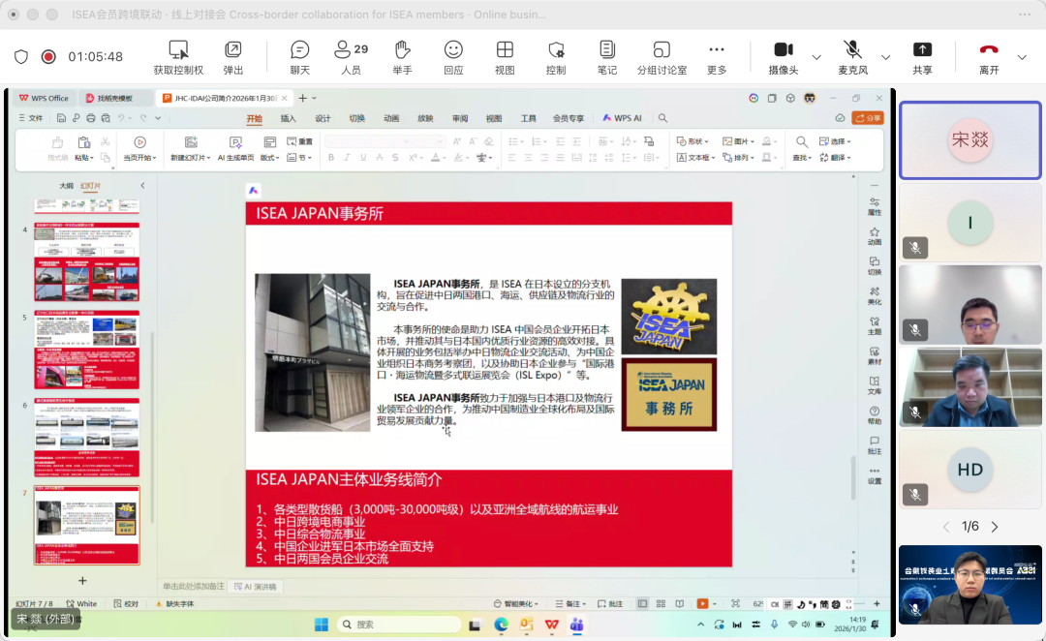Expand the arrow next to 离开
The width and height of the screenshot is (1046, 641).
click(1022, 57)
